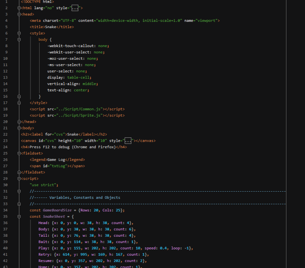305x268 pixels.
Task: Click the ../Script/Sprite.js path
Action: tap(80, 116)
